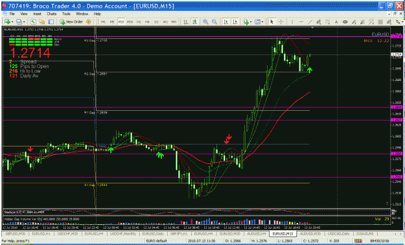The height and width of the screenshot is (245, 405).
Task: Select the bar chart icon
Action: coord(186,22)
